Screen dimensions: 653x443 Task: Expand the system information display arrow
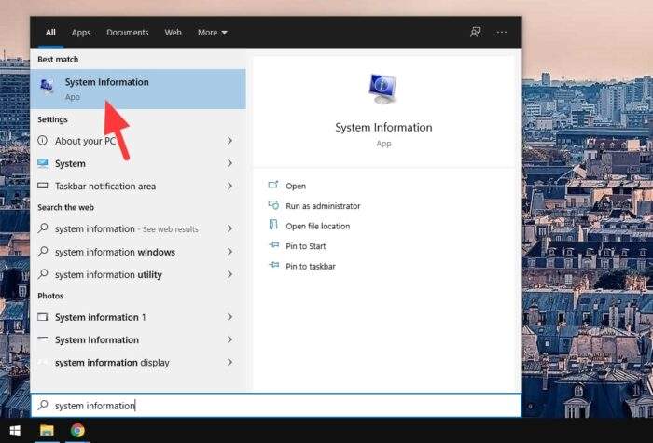[x=229, y=362]
